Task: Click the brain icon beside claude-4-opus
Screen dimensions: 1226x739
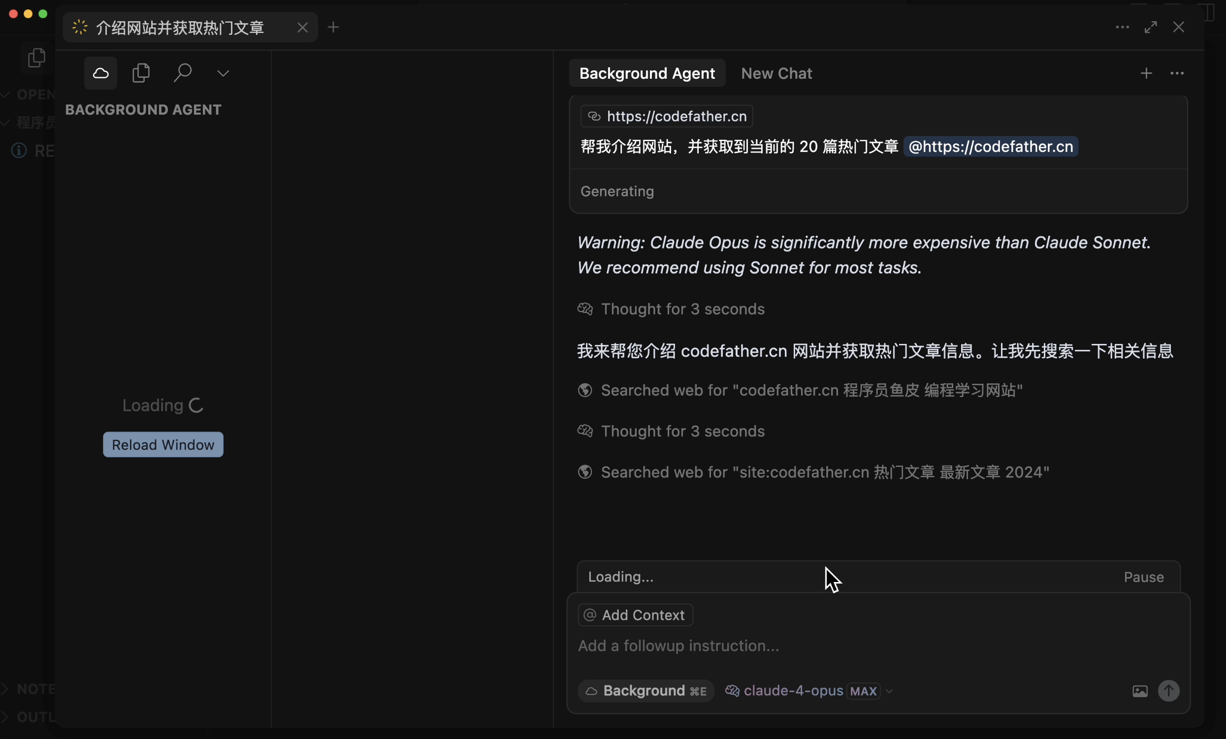Action: (x=732, y=691)
